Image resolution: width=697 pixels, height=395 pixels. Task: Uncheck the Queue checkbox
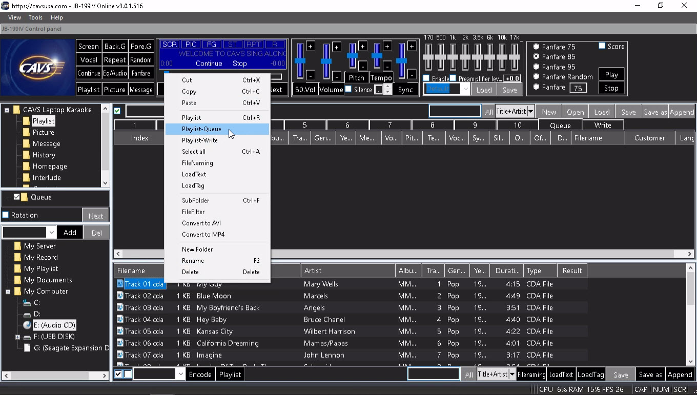pyautogui.click(x=16, y=197)
